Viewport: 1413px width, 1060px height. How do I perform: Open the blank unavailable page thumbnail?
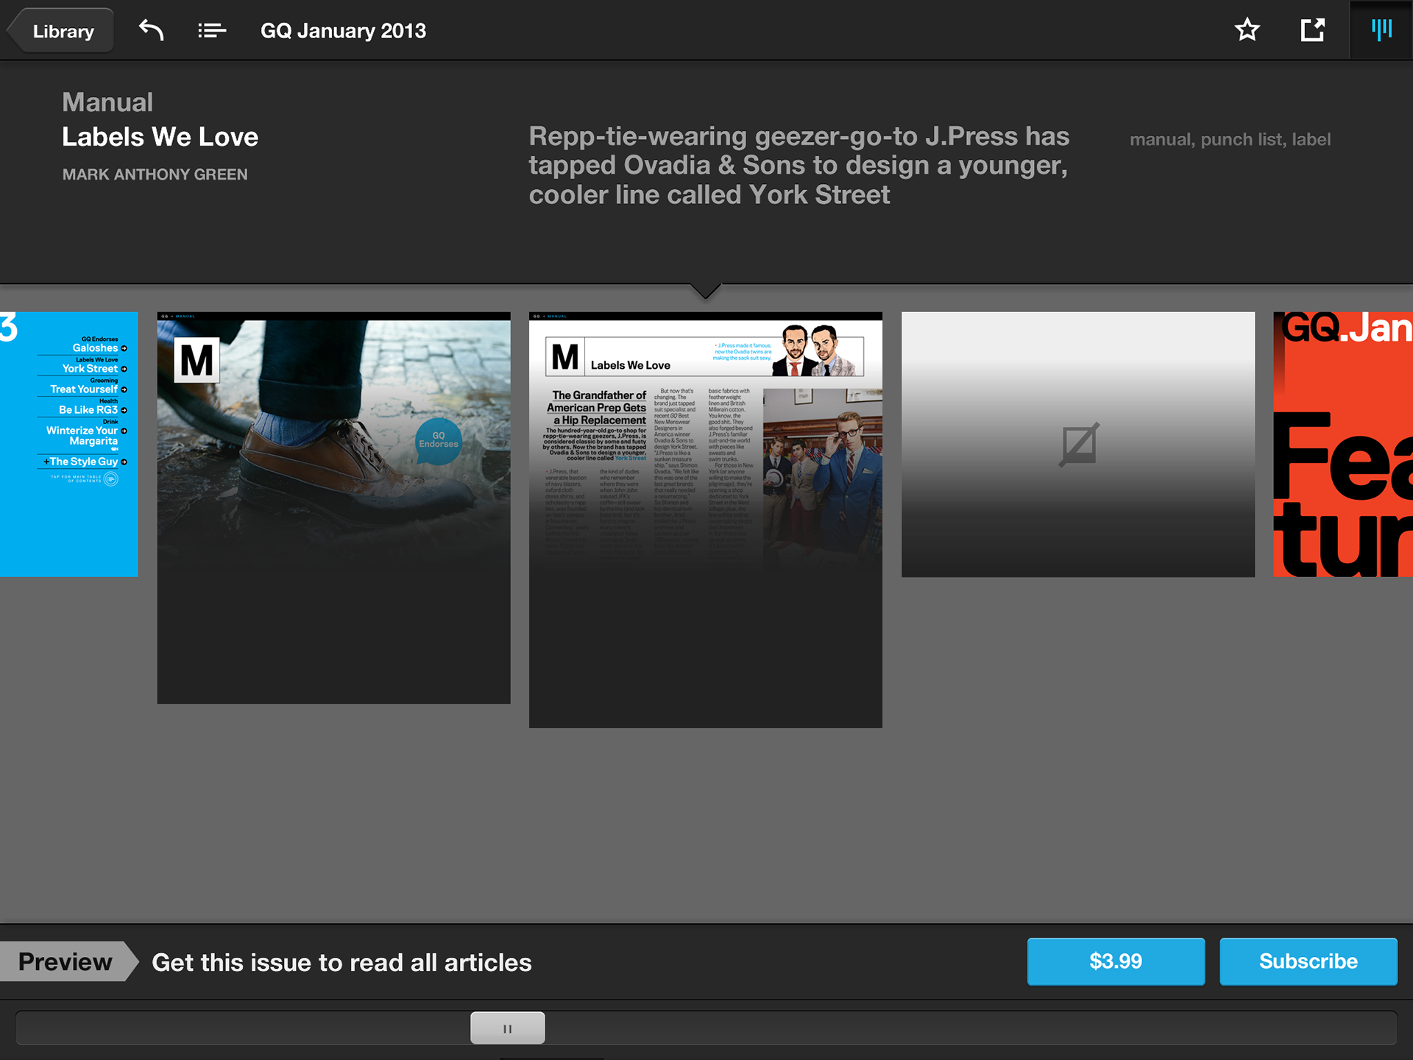click(x=1078, y=445)
